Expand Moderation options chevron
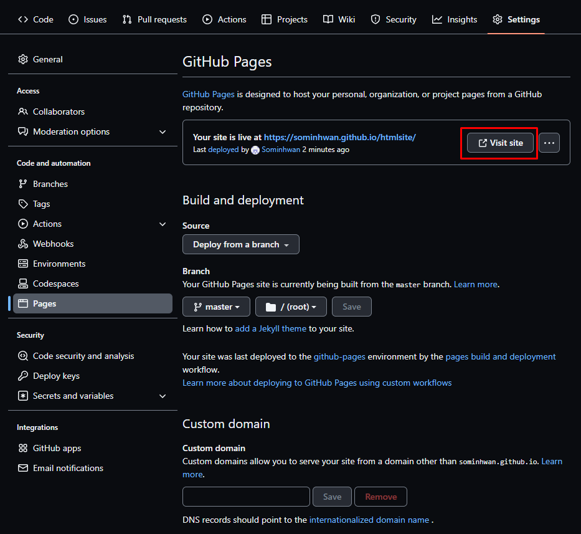The image size is (581, 534). (x=163, y=132)
